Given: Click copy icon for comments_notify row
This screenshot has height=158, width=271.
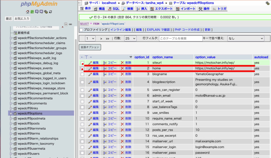Looking at the screenshot, I should [x=105, y=124].
